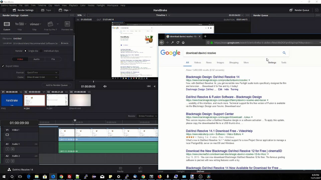Open the Codec dropdown showing DNxHR 444
This screenshot has height=180, width=321.
click(x=42, y=77)
